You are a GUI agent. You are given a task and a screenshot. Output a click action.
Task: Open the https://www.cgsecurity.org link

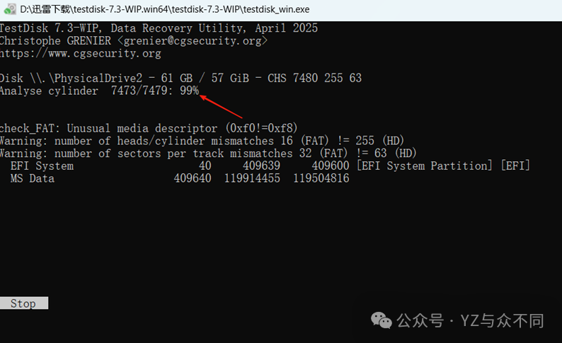tap(81, 53)
